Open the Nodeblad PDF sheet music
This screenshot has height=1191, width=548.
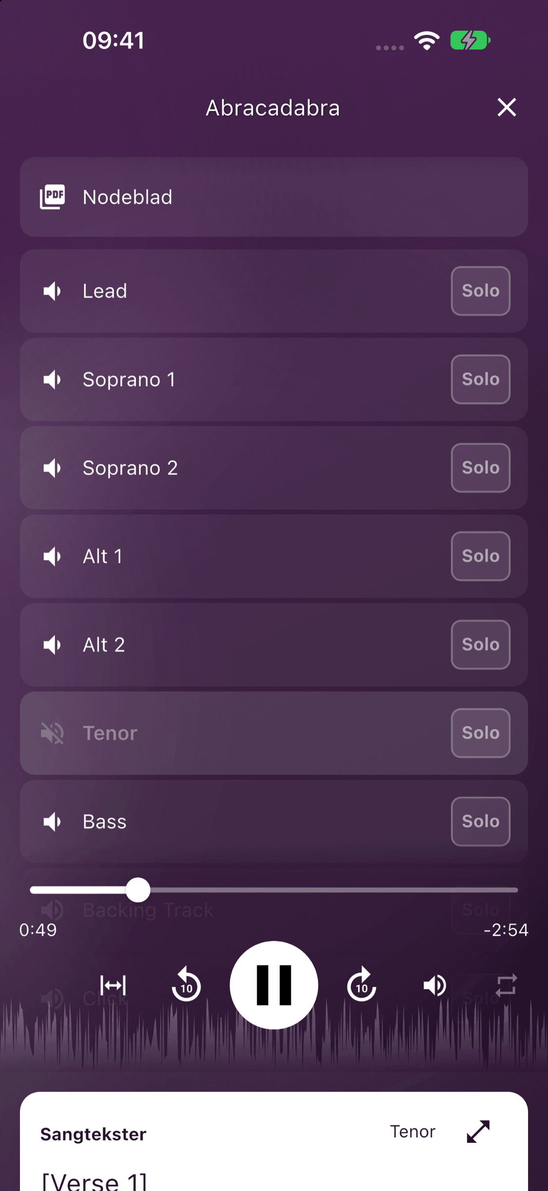click(x=274, y=197)
